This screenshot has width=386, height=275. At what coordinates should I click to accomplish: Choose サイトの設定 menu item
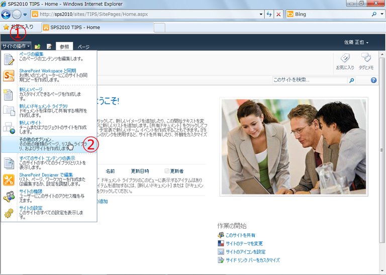pos(49,213)
